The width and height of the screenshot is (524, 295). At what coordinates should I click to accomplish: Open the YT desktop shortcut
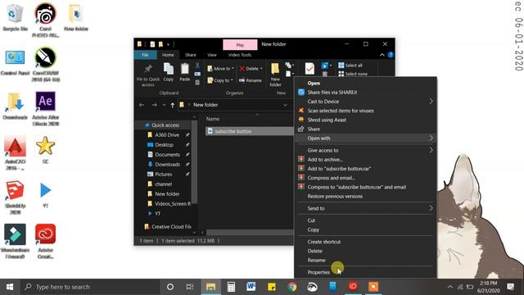(46, 195)
